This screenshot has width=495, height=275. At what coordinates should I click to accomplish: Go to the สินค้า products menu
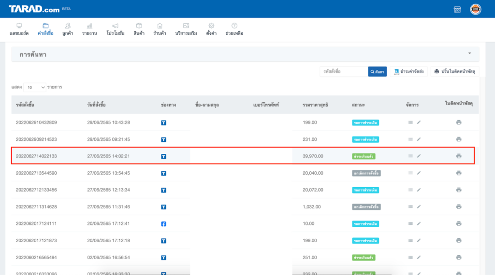[139, 29]
